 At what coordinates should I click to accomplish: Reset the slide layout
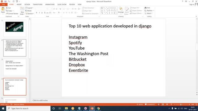(28, 11)
